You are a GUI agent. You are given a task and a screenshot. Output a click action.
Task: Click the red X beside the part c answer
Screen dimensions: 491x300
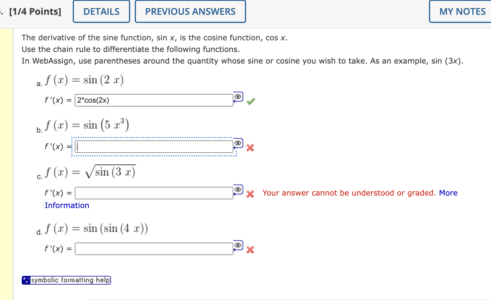tap(250, 194)
